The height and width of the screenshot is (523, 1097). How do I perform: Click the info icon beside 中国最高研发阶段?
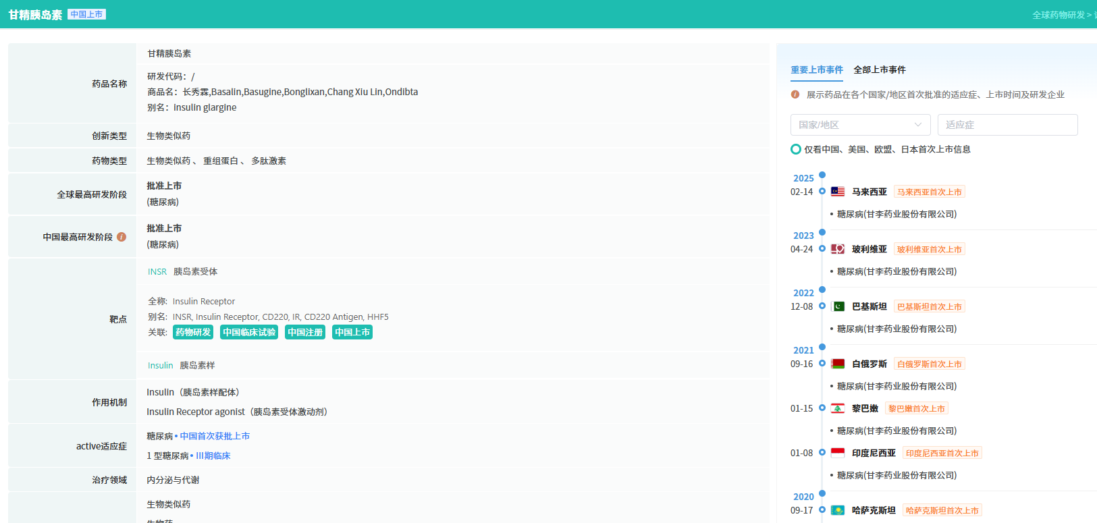pyautogui.click(x=122, y=237)
